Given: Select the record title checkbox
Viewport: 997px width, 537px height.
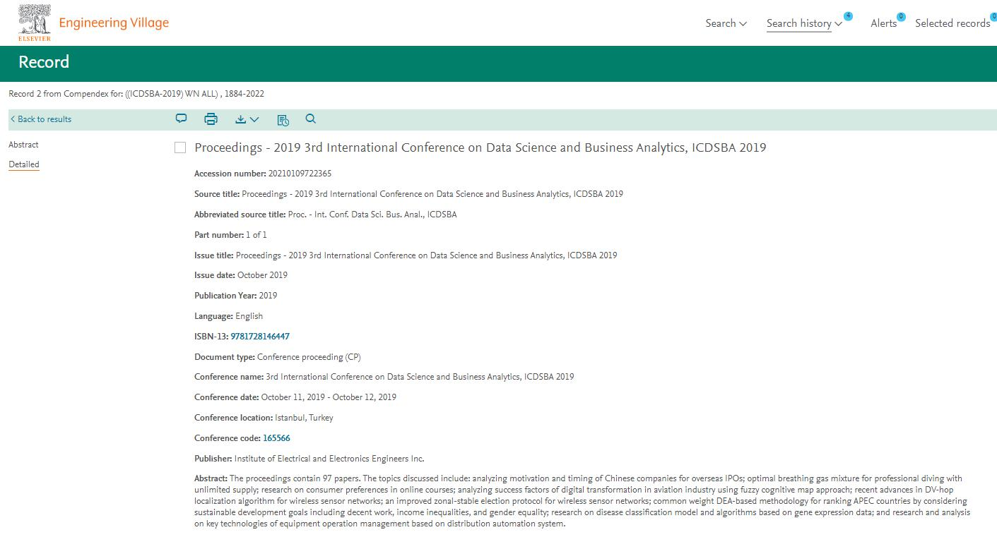Looking at the screenshot, I should [x=180, y=147].
